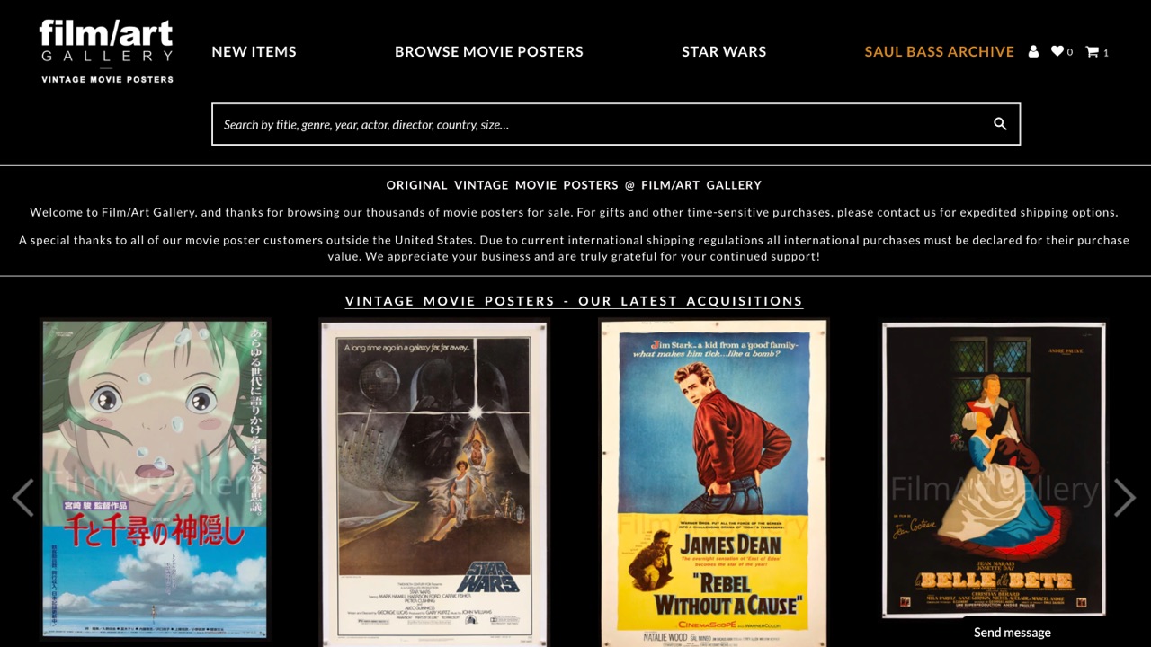Open the Spirited Away poster
Screen dimensions: 1151x647
[x=155, y=479]
